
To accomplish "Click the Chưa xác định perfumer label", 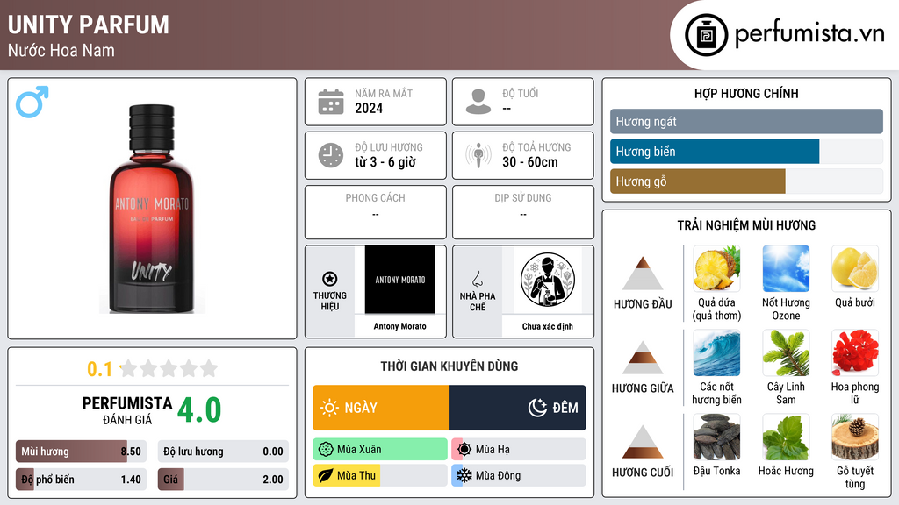I will tap(548, 326).
